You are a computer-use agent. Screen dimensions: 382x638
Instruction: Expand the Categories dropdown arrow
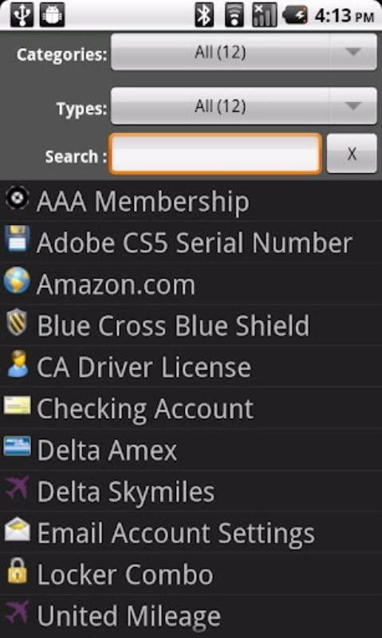coord(352,52)
